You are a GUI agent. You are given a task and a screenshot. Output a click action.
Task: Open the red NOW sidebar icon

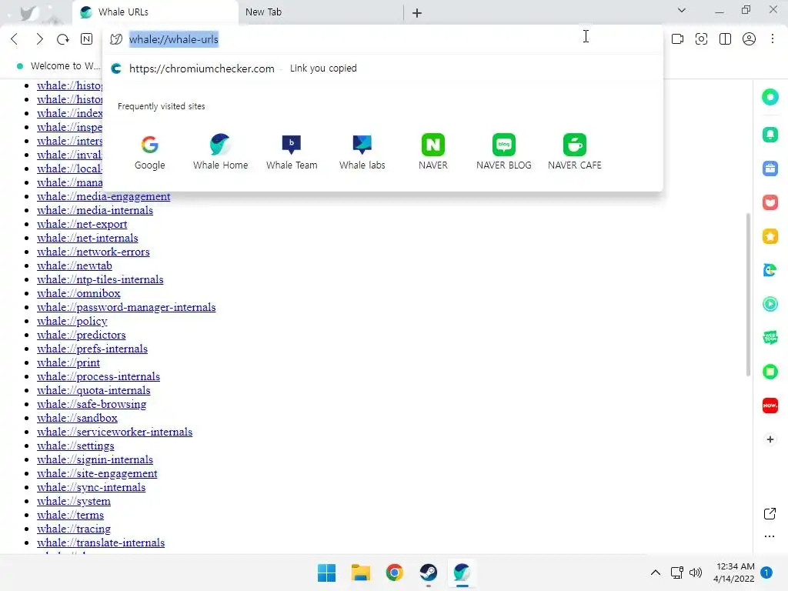click(770, 406)
